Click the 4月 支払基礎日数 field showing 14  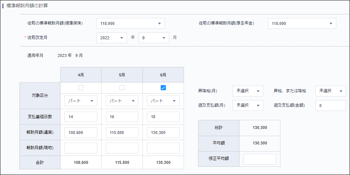81,117
